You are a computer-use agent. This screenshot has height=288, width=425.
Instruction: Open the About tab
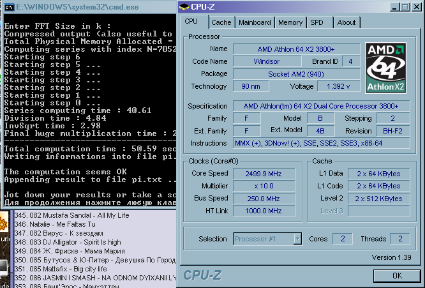click(x=347, y=22)
